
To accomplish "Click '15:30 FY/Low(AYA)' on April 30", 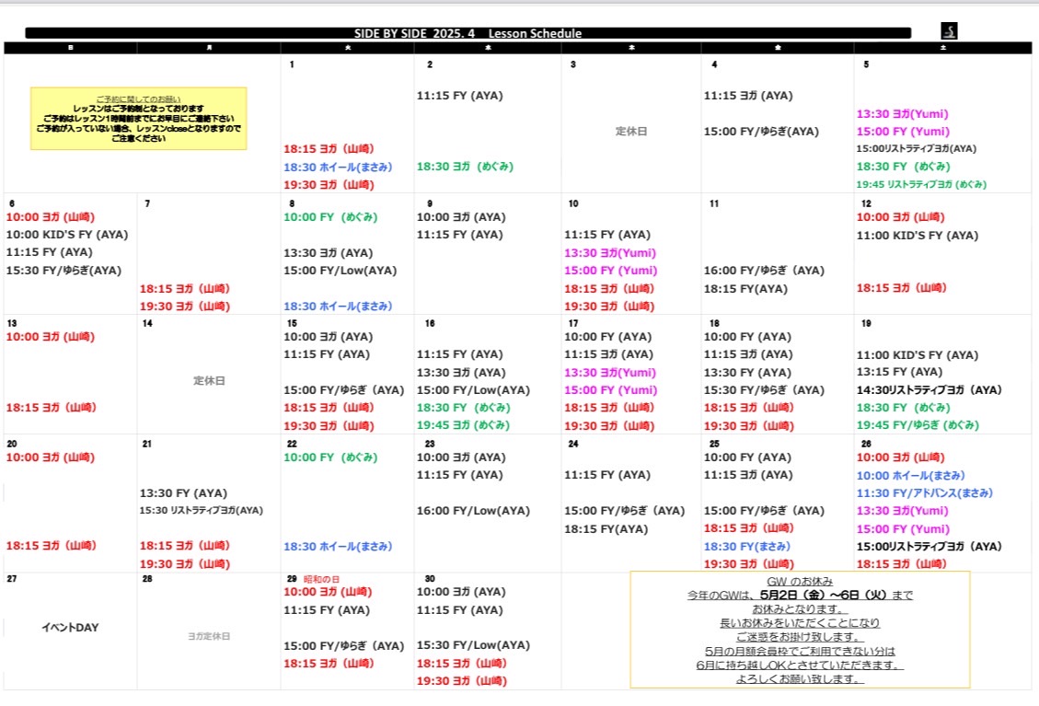I will (473, 645).
